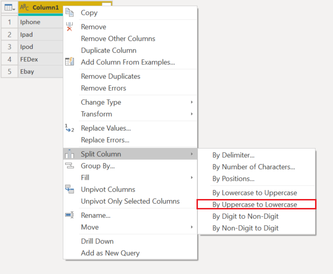The height and width of the screenshot is (274, 333).
Task: Click the Rename icon
Action: point(69,215)
